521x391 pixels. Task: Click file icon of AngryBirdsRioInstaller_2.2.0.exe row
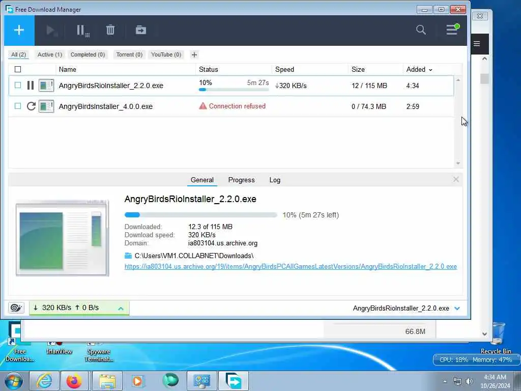pos(46,86)
